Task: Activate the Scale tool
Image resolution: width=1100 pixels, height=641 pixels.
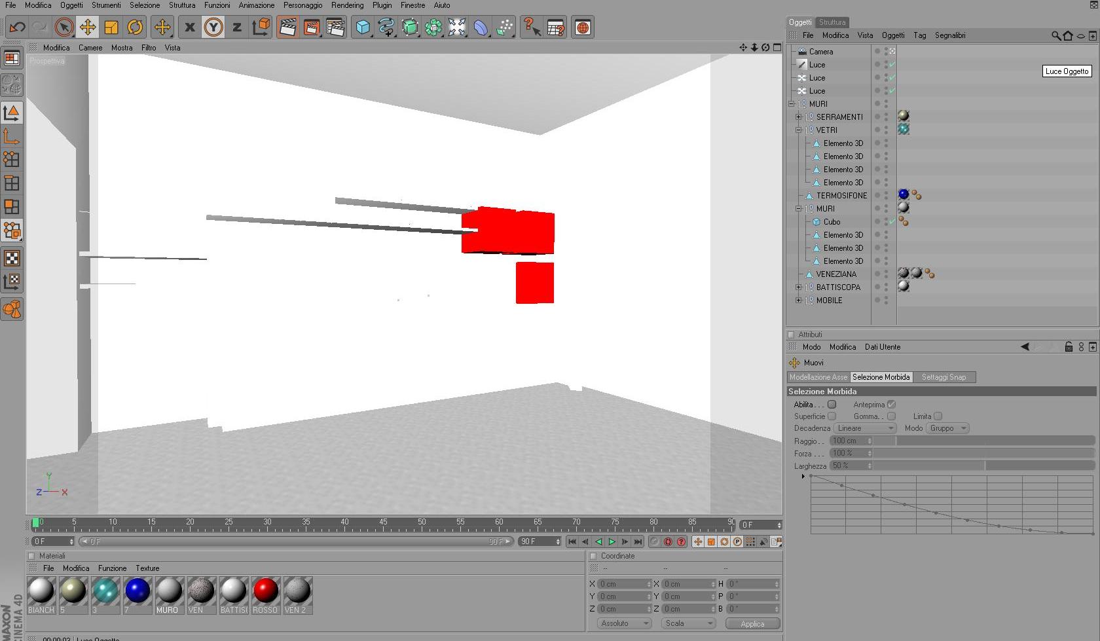Action: [x=111, y=27]
